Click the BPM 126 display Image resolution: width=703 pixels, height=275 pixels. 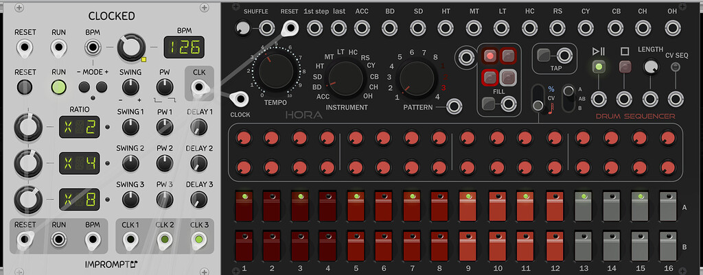(184, 47)
